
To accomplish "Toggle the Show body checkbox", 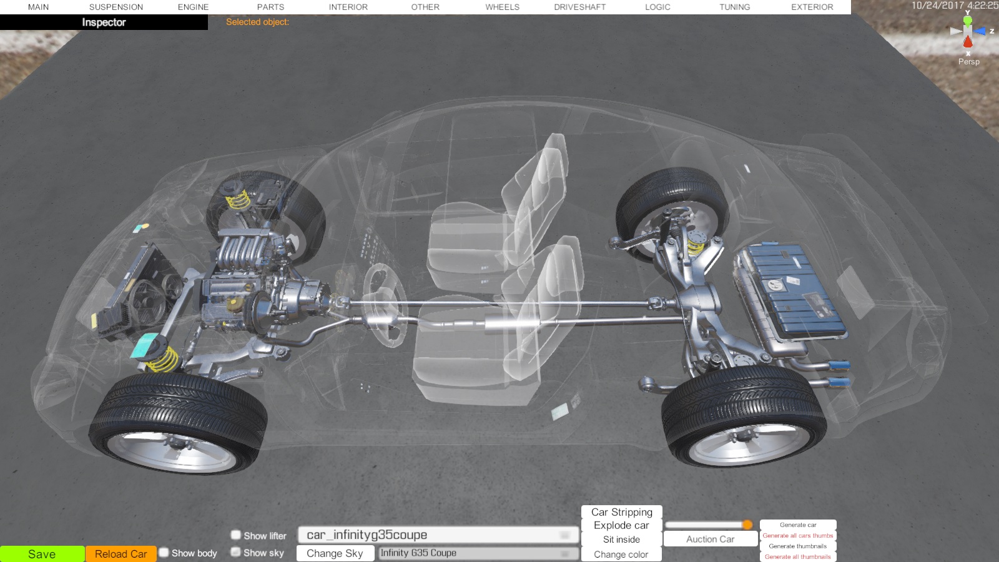I will point(164,553).
